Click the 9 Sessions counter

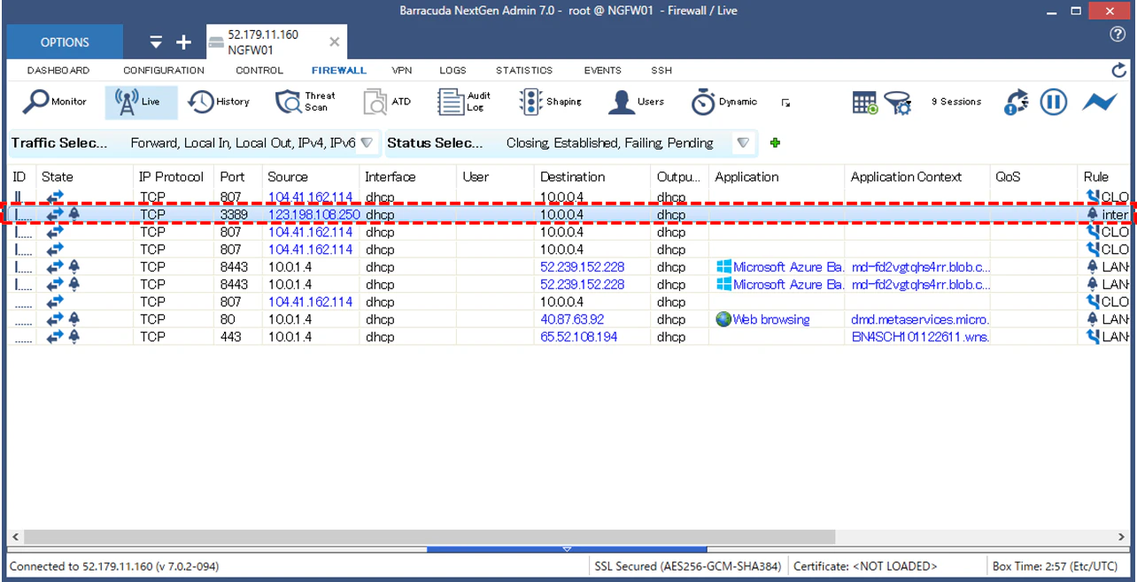(956, 102)
